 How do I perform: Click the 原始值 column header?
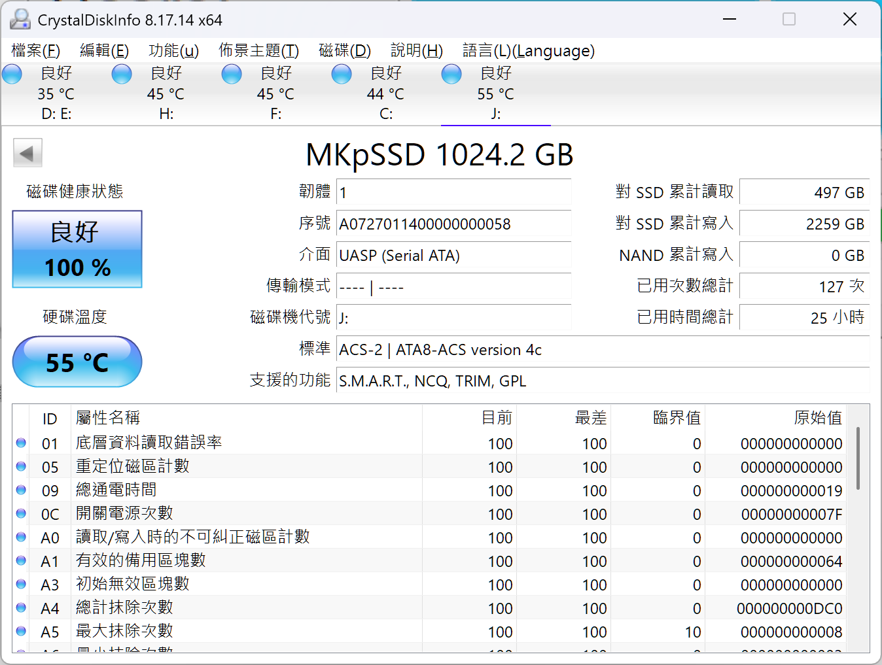coord(817,418)
